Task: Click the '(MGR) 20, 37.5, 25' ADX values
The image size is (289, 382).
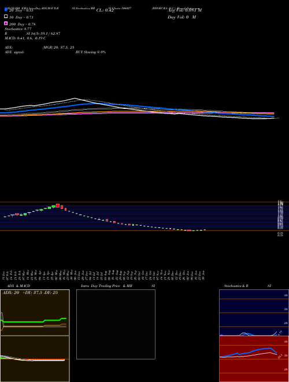Action: click(x=58, y=47)
